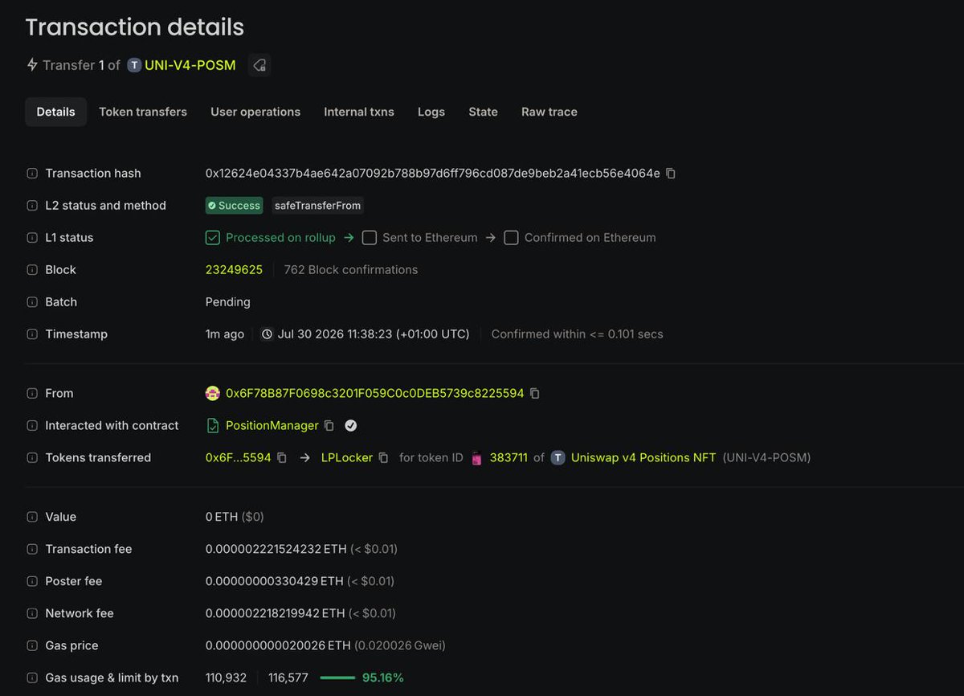Show info for Batch row

(32, 302)
